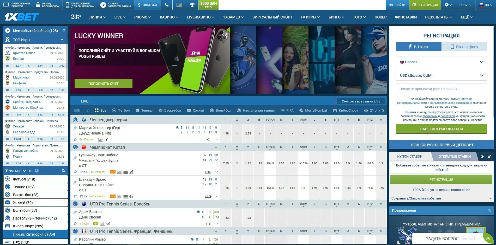Open green court view for Адам Валтон match
Image resolution: width=496 pixels, height=245 pixels.
[96, 224]
